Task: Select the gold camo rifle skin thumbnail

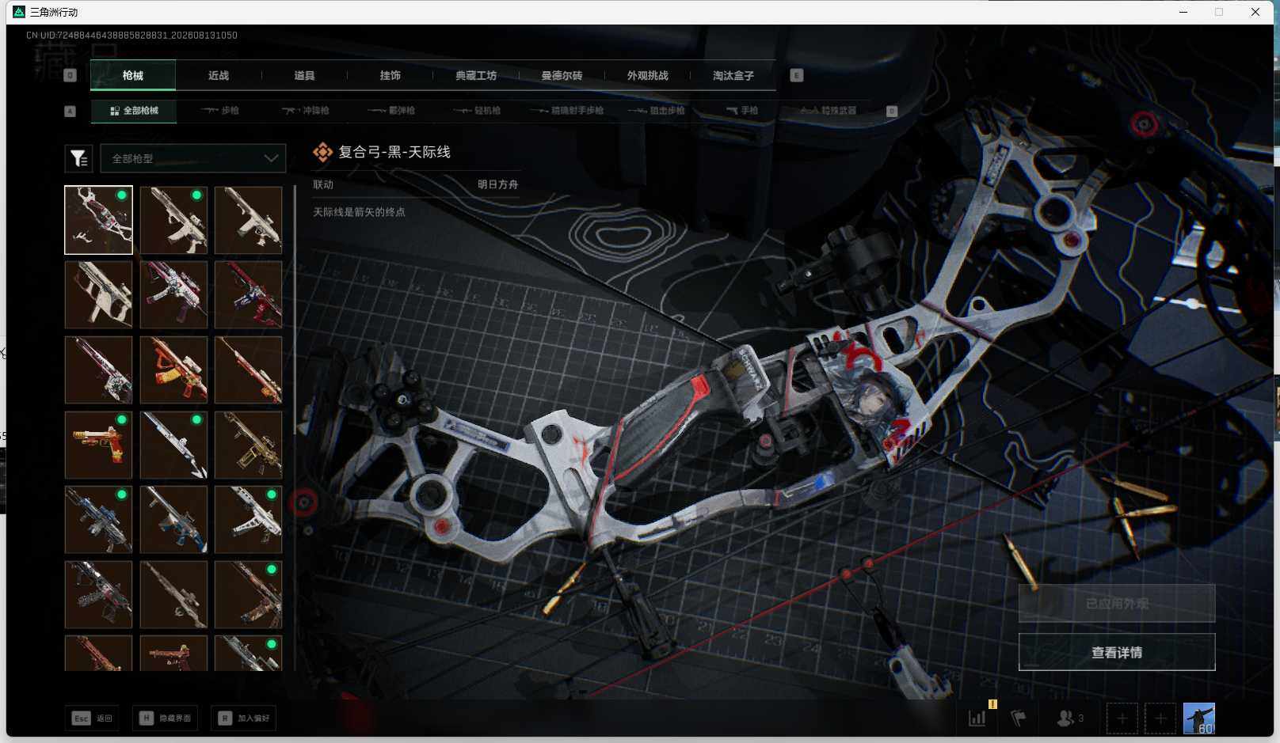Action: tap(248, 445)
